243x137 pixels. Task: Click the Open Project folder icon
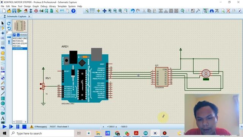(9, 11)
